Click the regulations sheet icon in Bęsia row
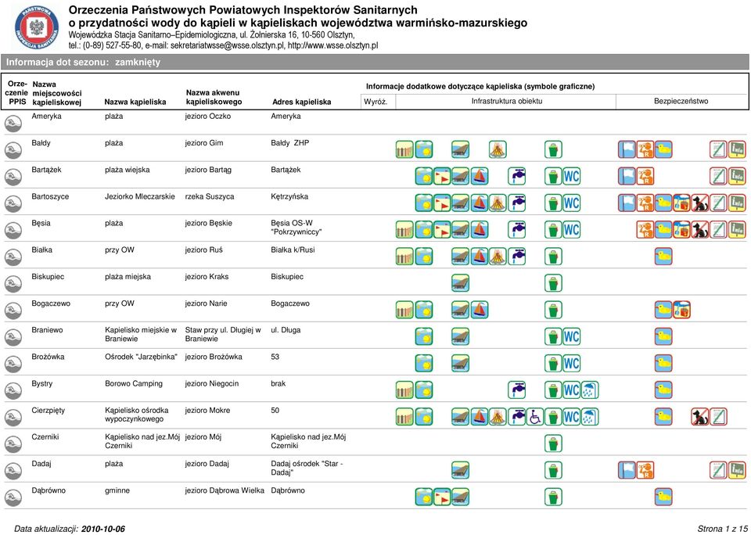This screenshot has height=535, width=751. pos(718,230)
